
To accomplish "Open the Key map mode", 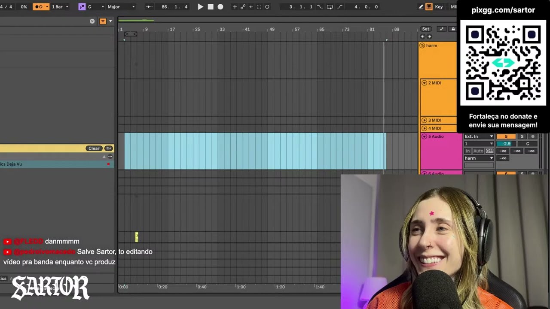I will [439, 7].
